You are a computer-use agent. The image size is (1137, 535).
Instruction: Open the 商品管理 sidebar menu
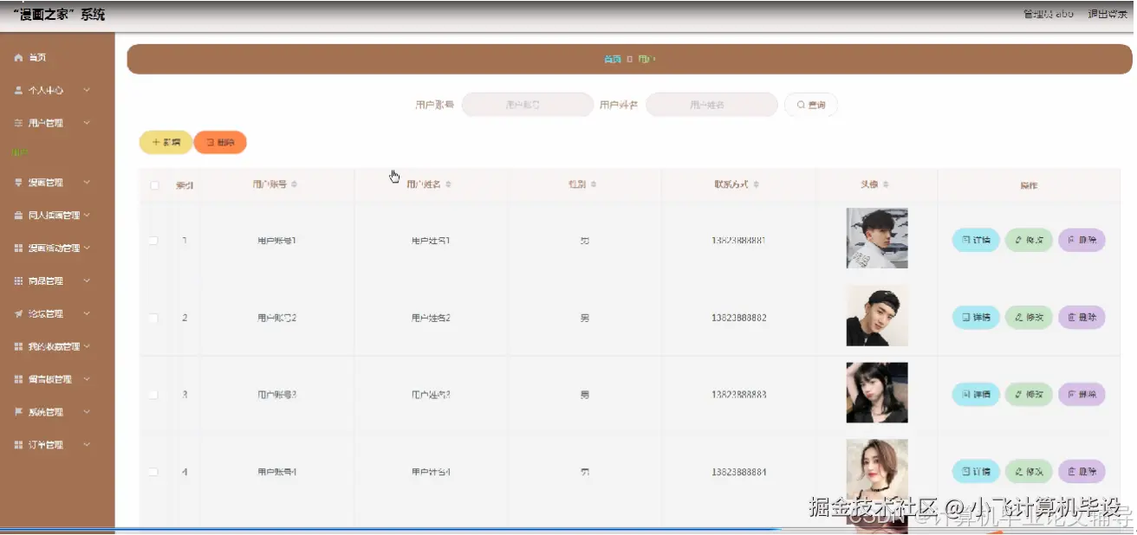coord(57,281)
